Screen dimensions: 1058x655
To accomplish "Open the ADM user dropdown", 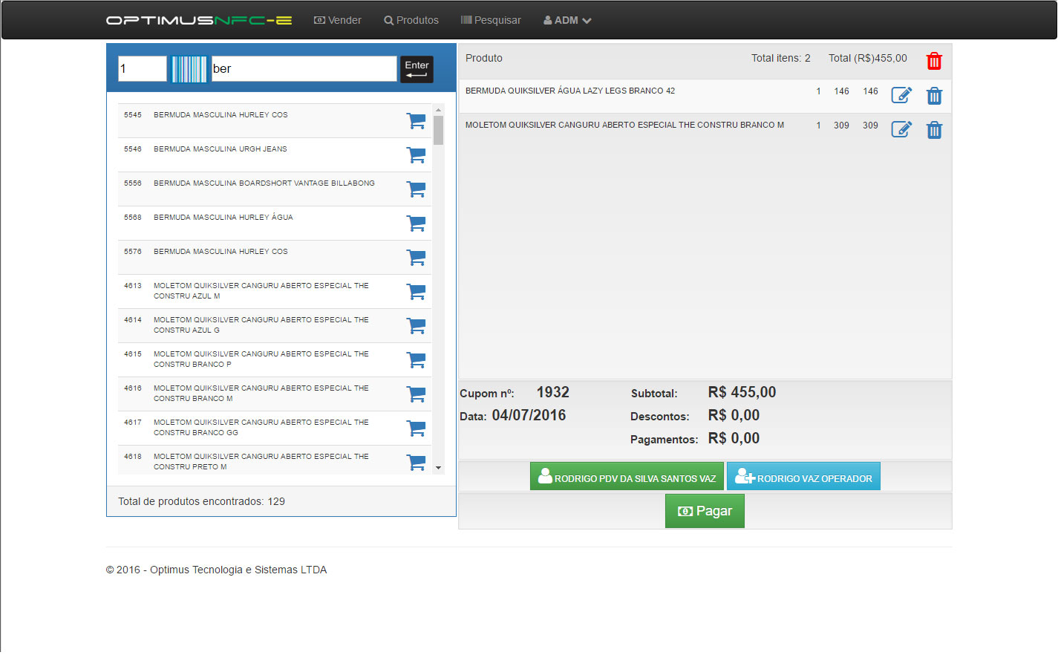I will tap(567, 20).
